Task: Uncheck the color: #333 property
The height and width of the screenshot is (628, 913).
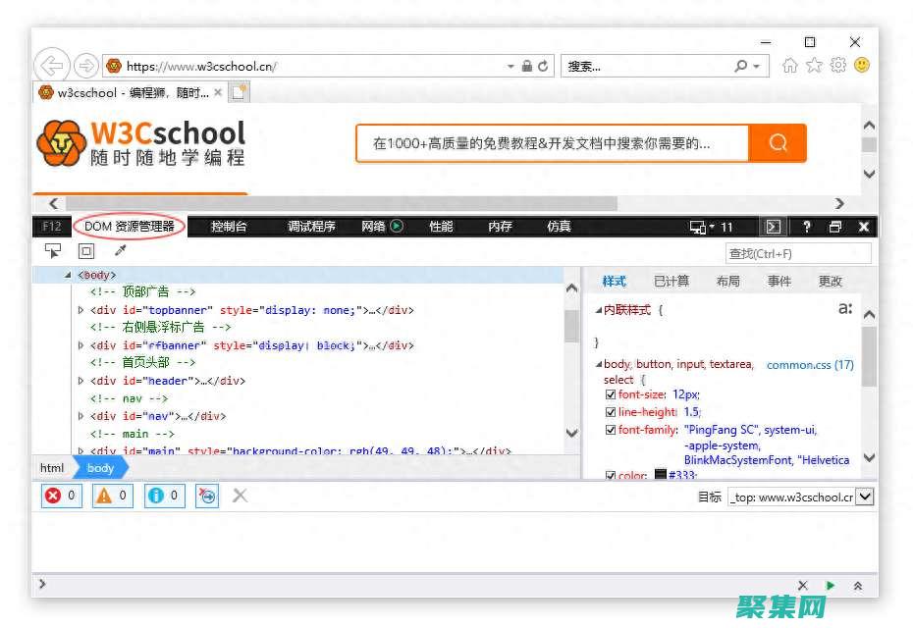Action: pyautogui.click(x=610, y=475)
